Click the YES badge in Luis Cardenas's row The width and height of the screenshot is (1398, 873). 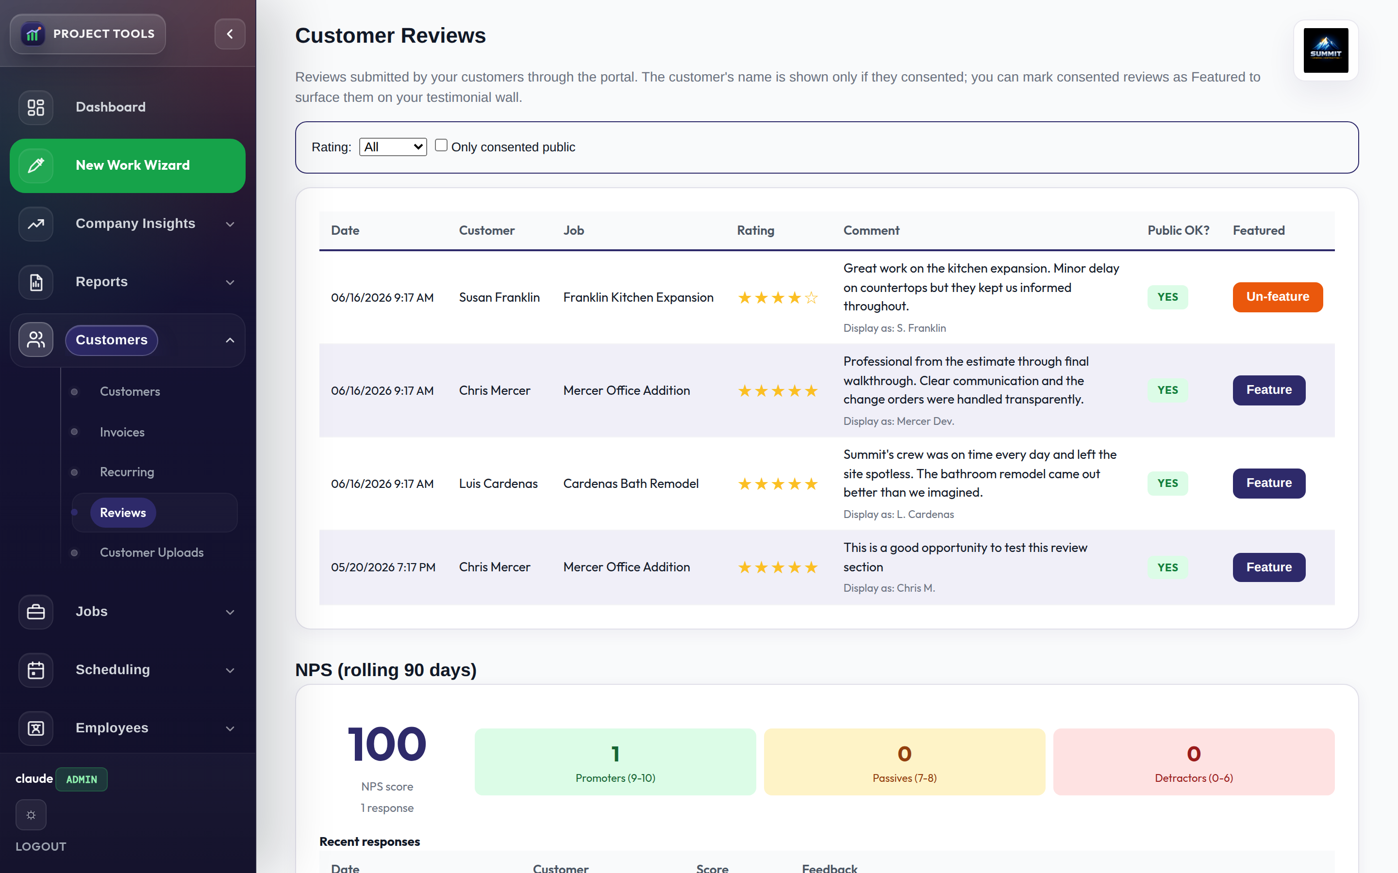(x=1167, y=483)
